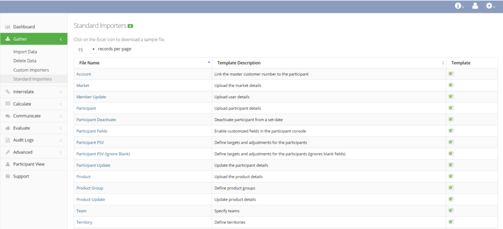This screenshot has height=229, width=503.
Task: Expand the Interrelate sidebar section
Action: click(x=34, y=92)
